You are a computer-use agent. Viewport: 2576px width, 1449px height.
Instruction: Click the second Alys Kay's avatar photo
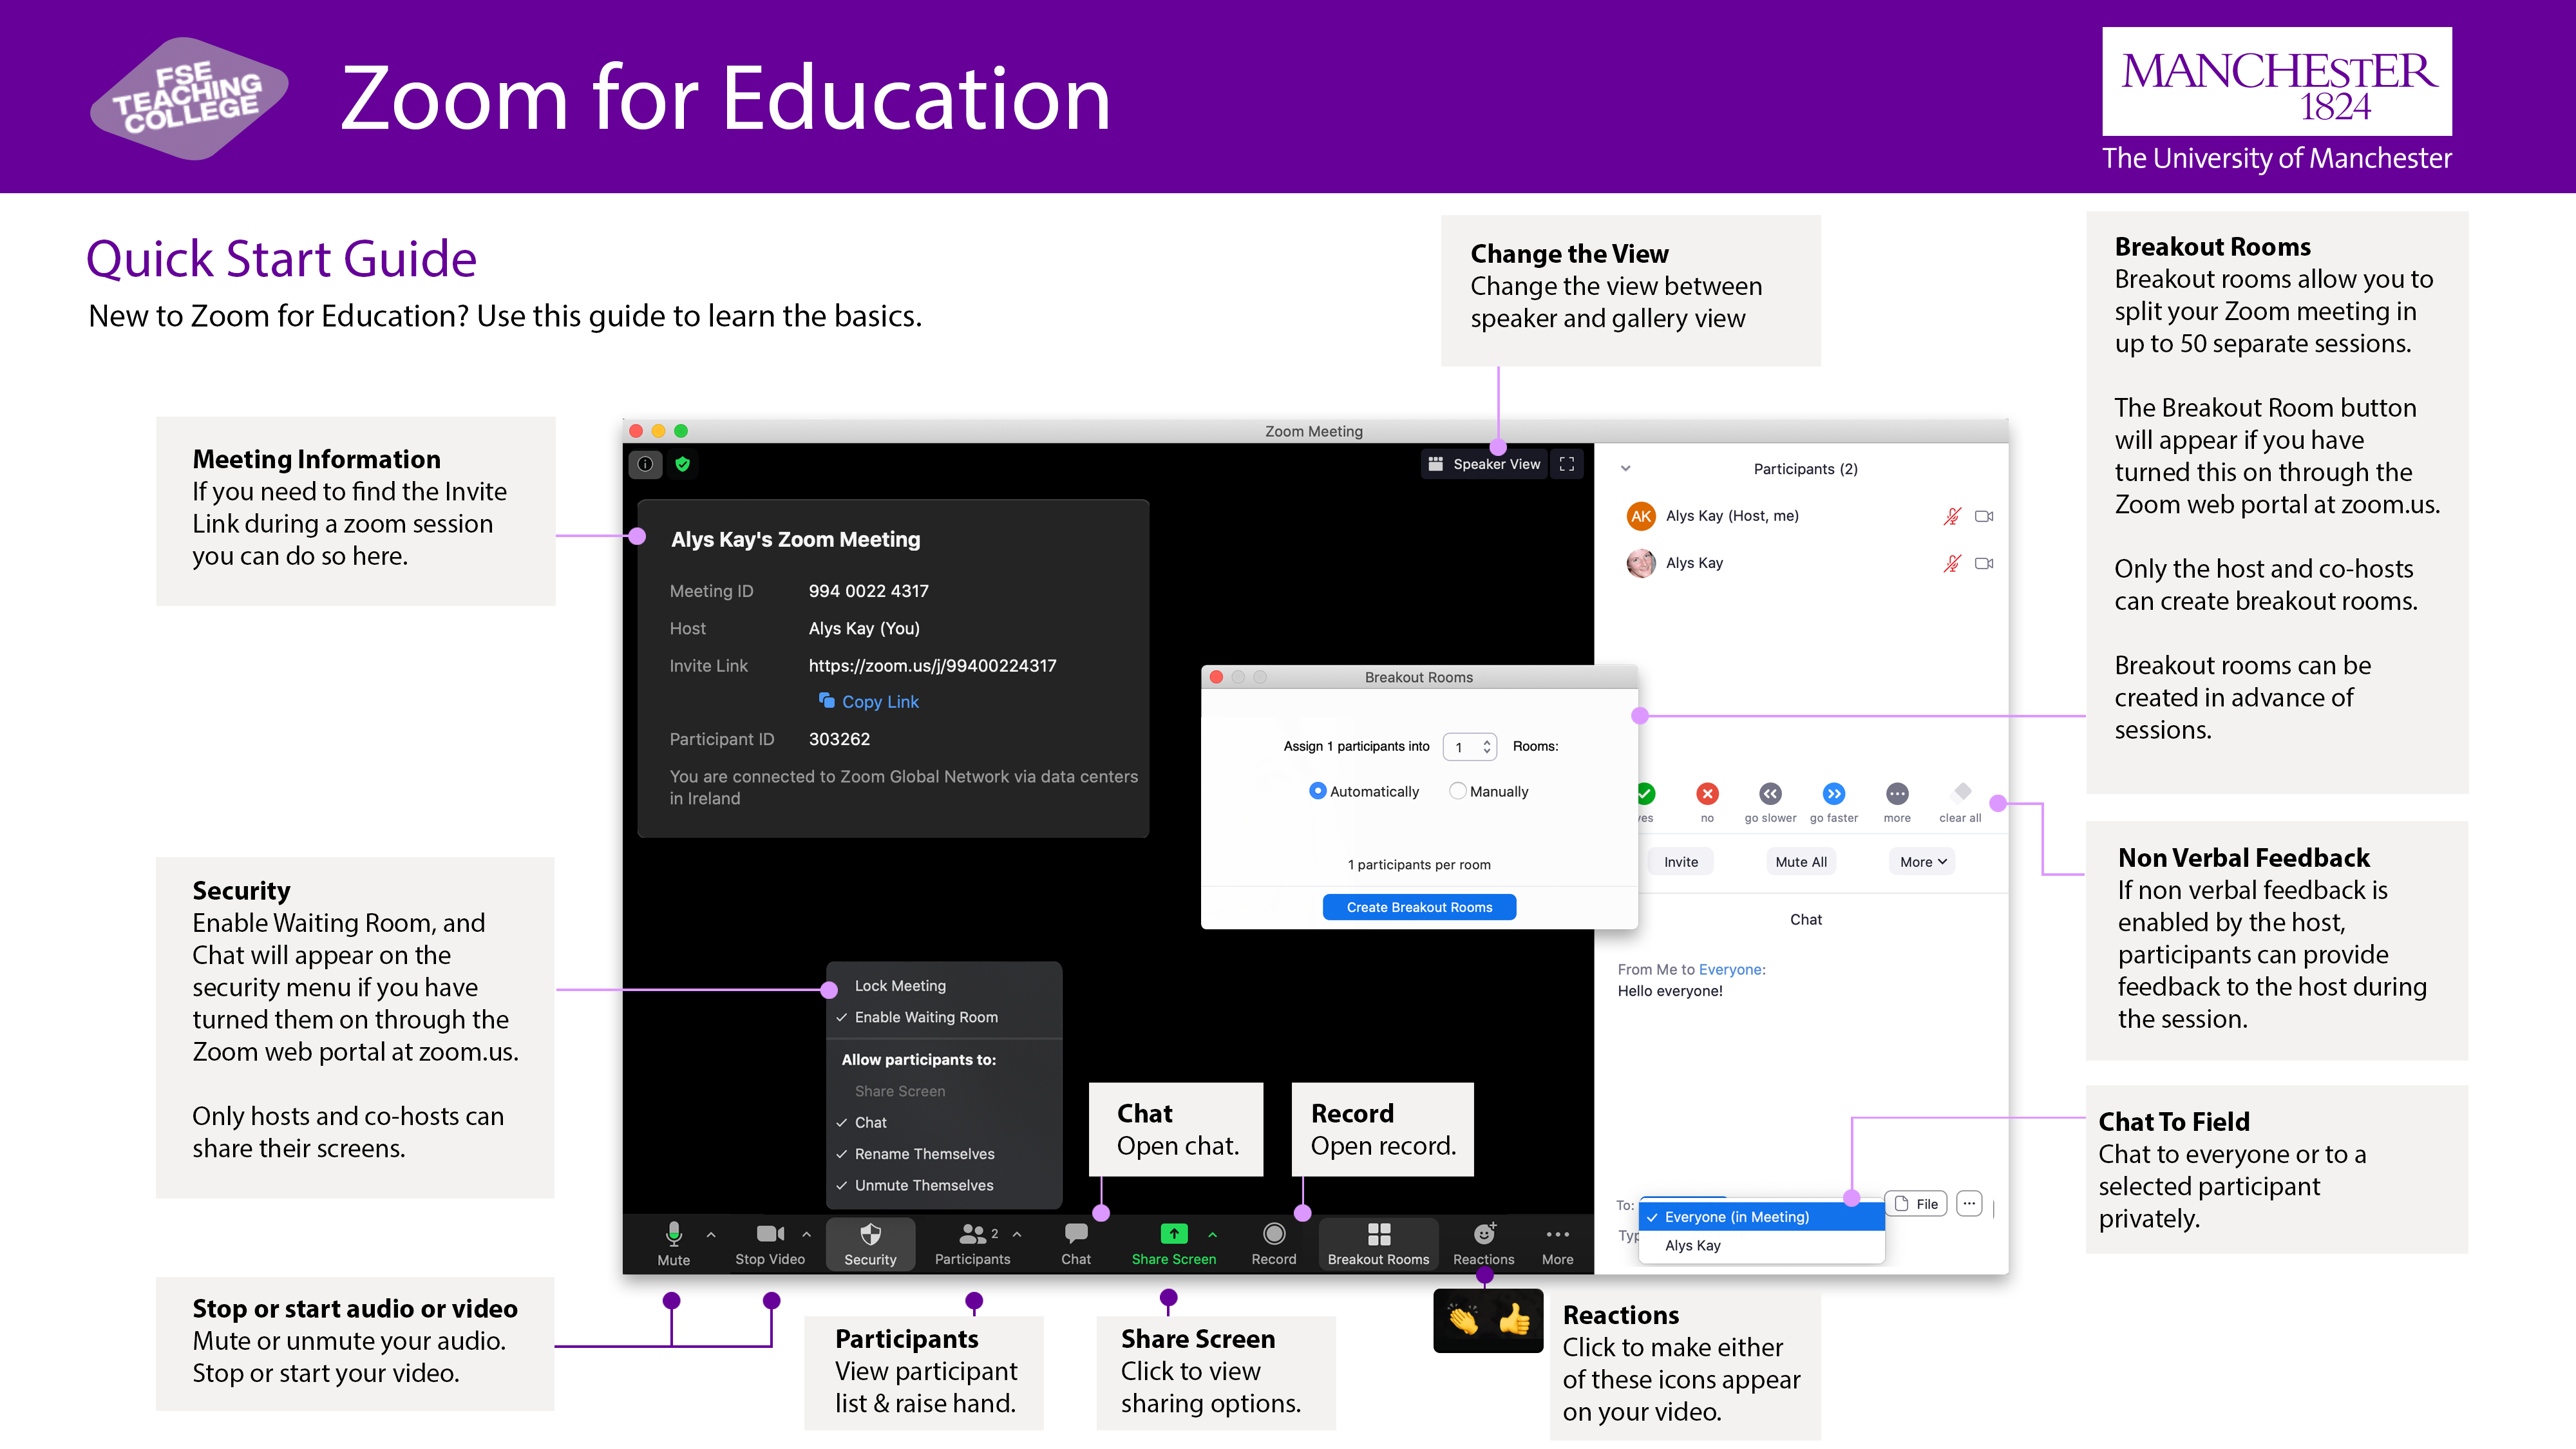pyautogui.click(x=1641, y=563)
